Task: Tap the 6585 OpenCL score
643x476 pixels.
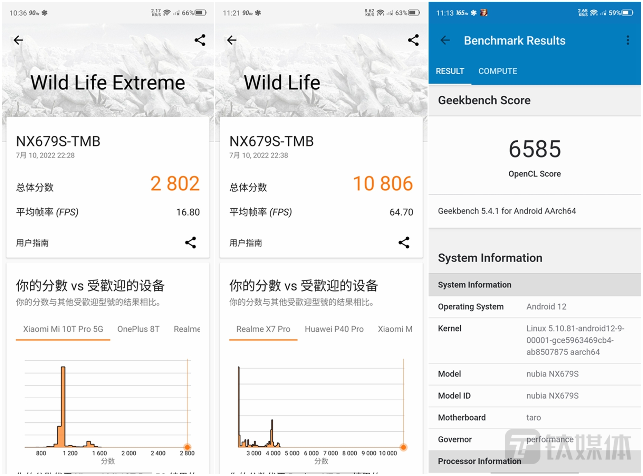Action: click(535, 149)
